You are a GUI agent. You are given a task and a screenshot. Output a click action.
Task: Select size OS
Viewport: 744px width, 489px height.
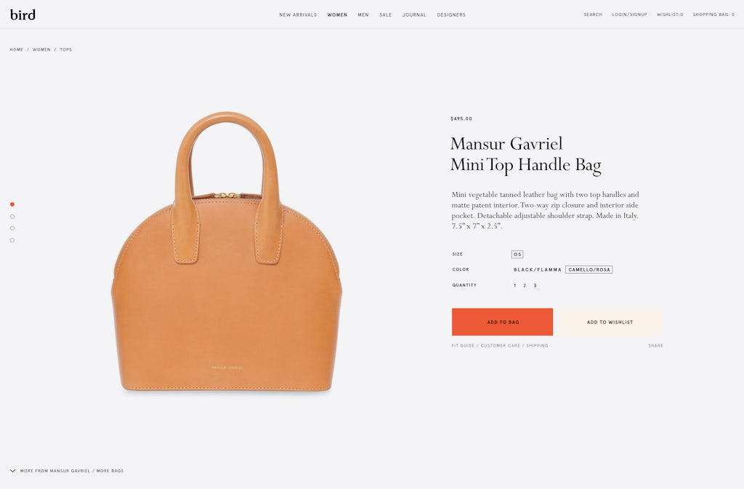517,254
